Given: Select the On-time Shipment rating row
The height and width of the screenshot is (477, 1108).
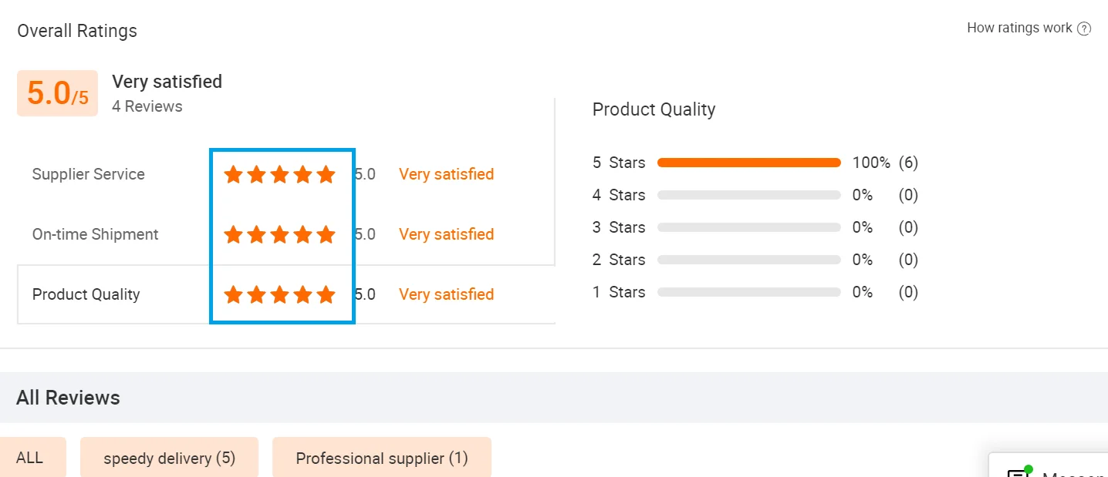Looking at the screenshot, I should click(96, 234).
